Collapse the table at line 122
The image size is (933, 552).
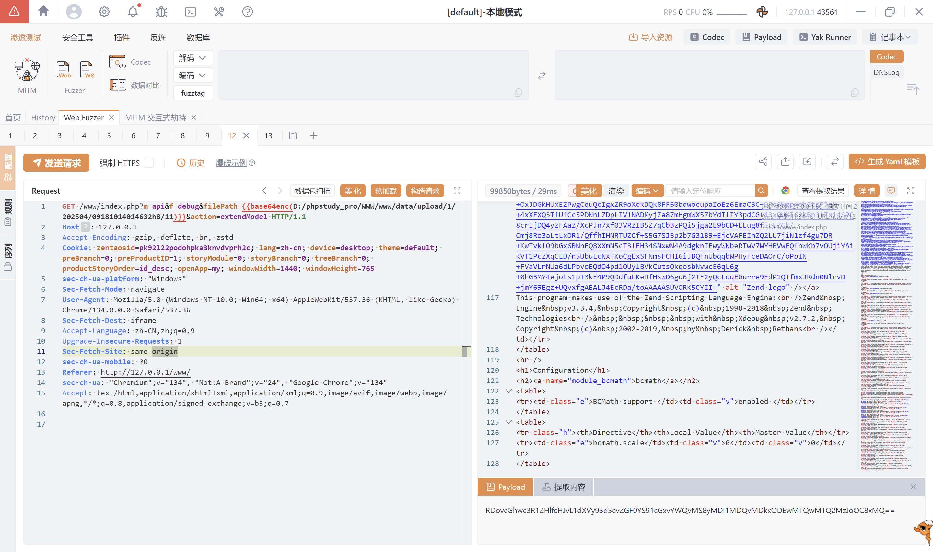509,391
